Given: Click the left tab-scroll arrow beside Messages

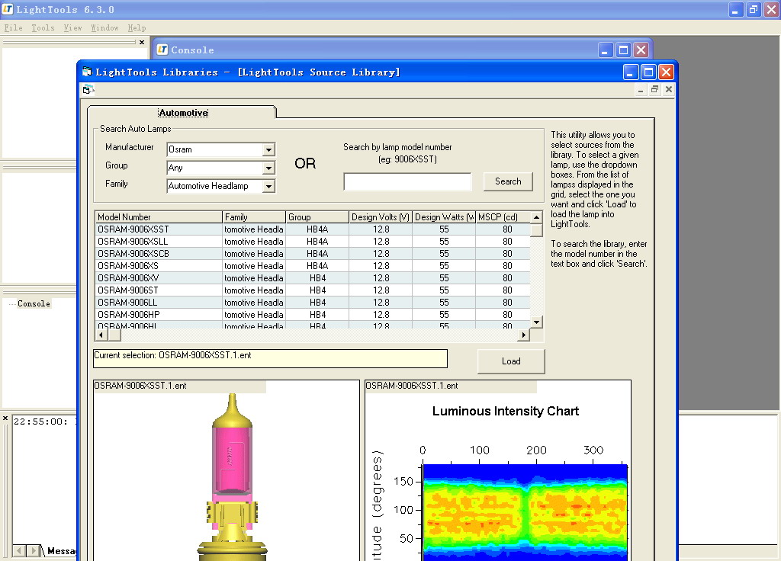Looking at the screenshot, I should [x=19, y=550].
